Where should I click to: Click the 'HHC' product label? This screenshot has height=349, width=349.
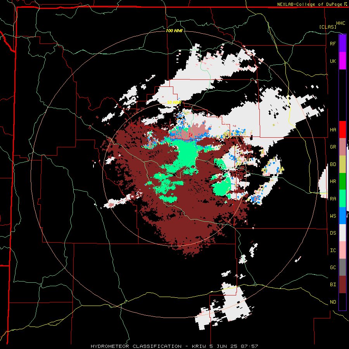(x=340, y=23)
